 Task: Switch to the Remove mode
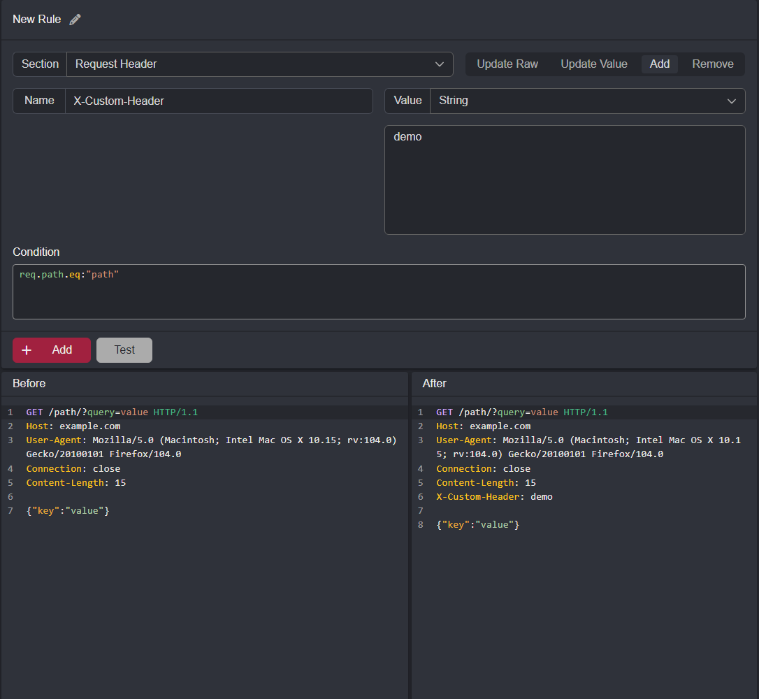point(713,64)
